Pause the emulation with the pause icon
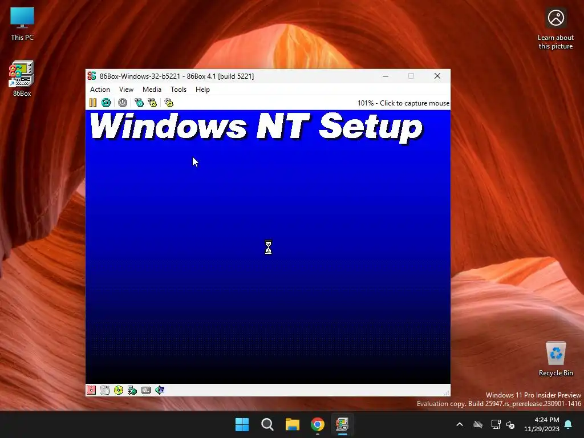Viewport: 584px width, 438px height. (x=93, y=103)
